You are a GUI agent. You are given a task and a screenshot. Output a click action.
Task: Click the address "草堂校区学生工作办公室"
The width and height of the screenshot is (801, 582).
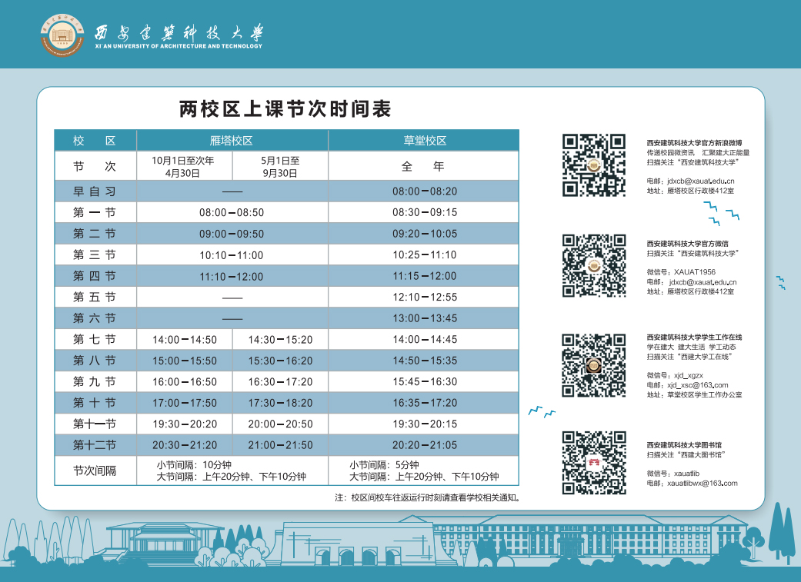click(x=705, y=395)
